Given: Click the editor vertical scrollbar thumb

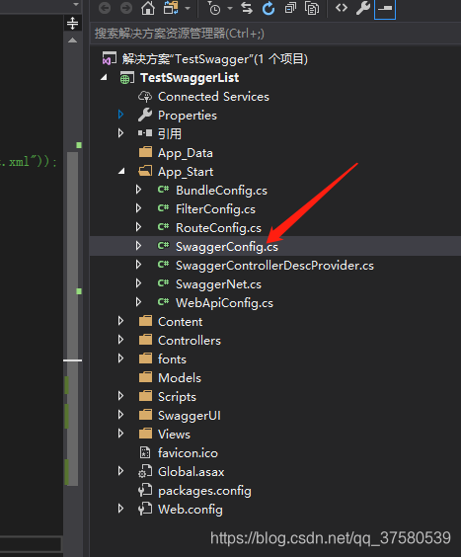Looking at the screenshot, I should 72,319.
